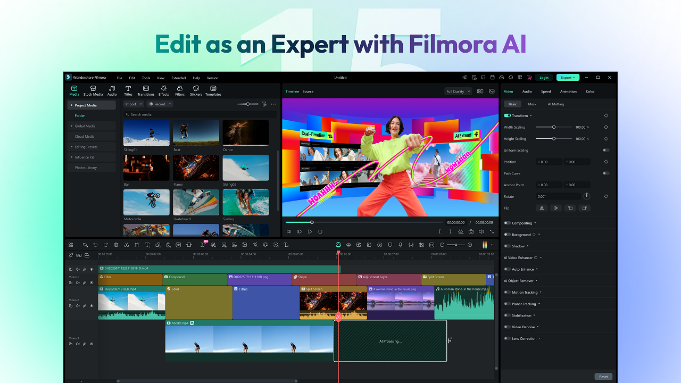Expand the Global Media tree item
Screen dimensions: 681x383
[x=72, y=126]
